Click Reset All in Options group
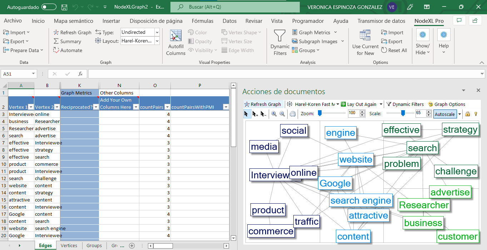Screen dimensions: 487x250 [394, 50]
